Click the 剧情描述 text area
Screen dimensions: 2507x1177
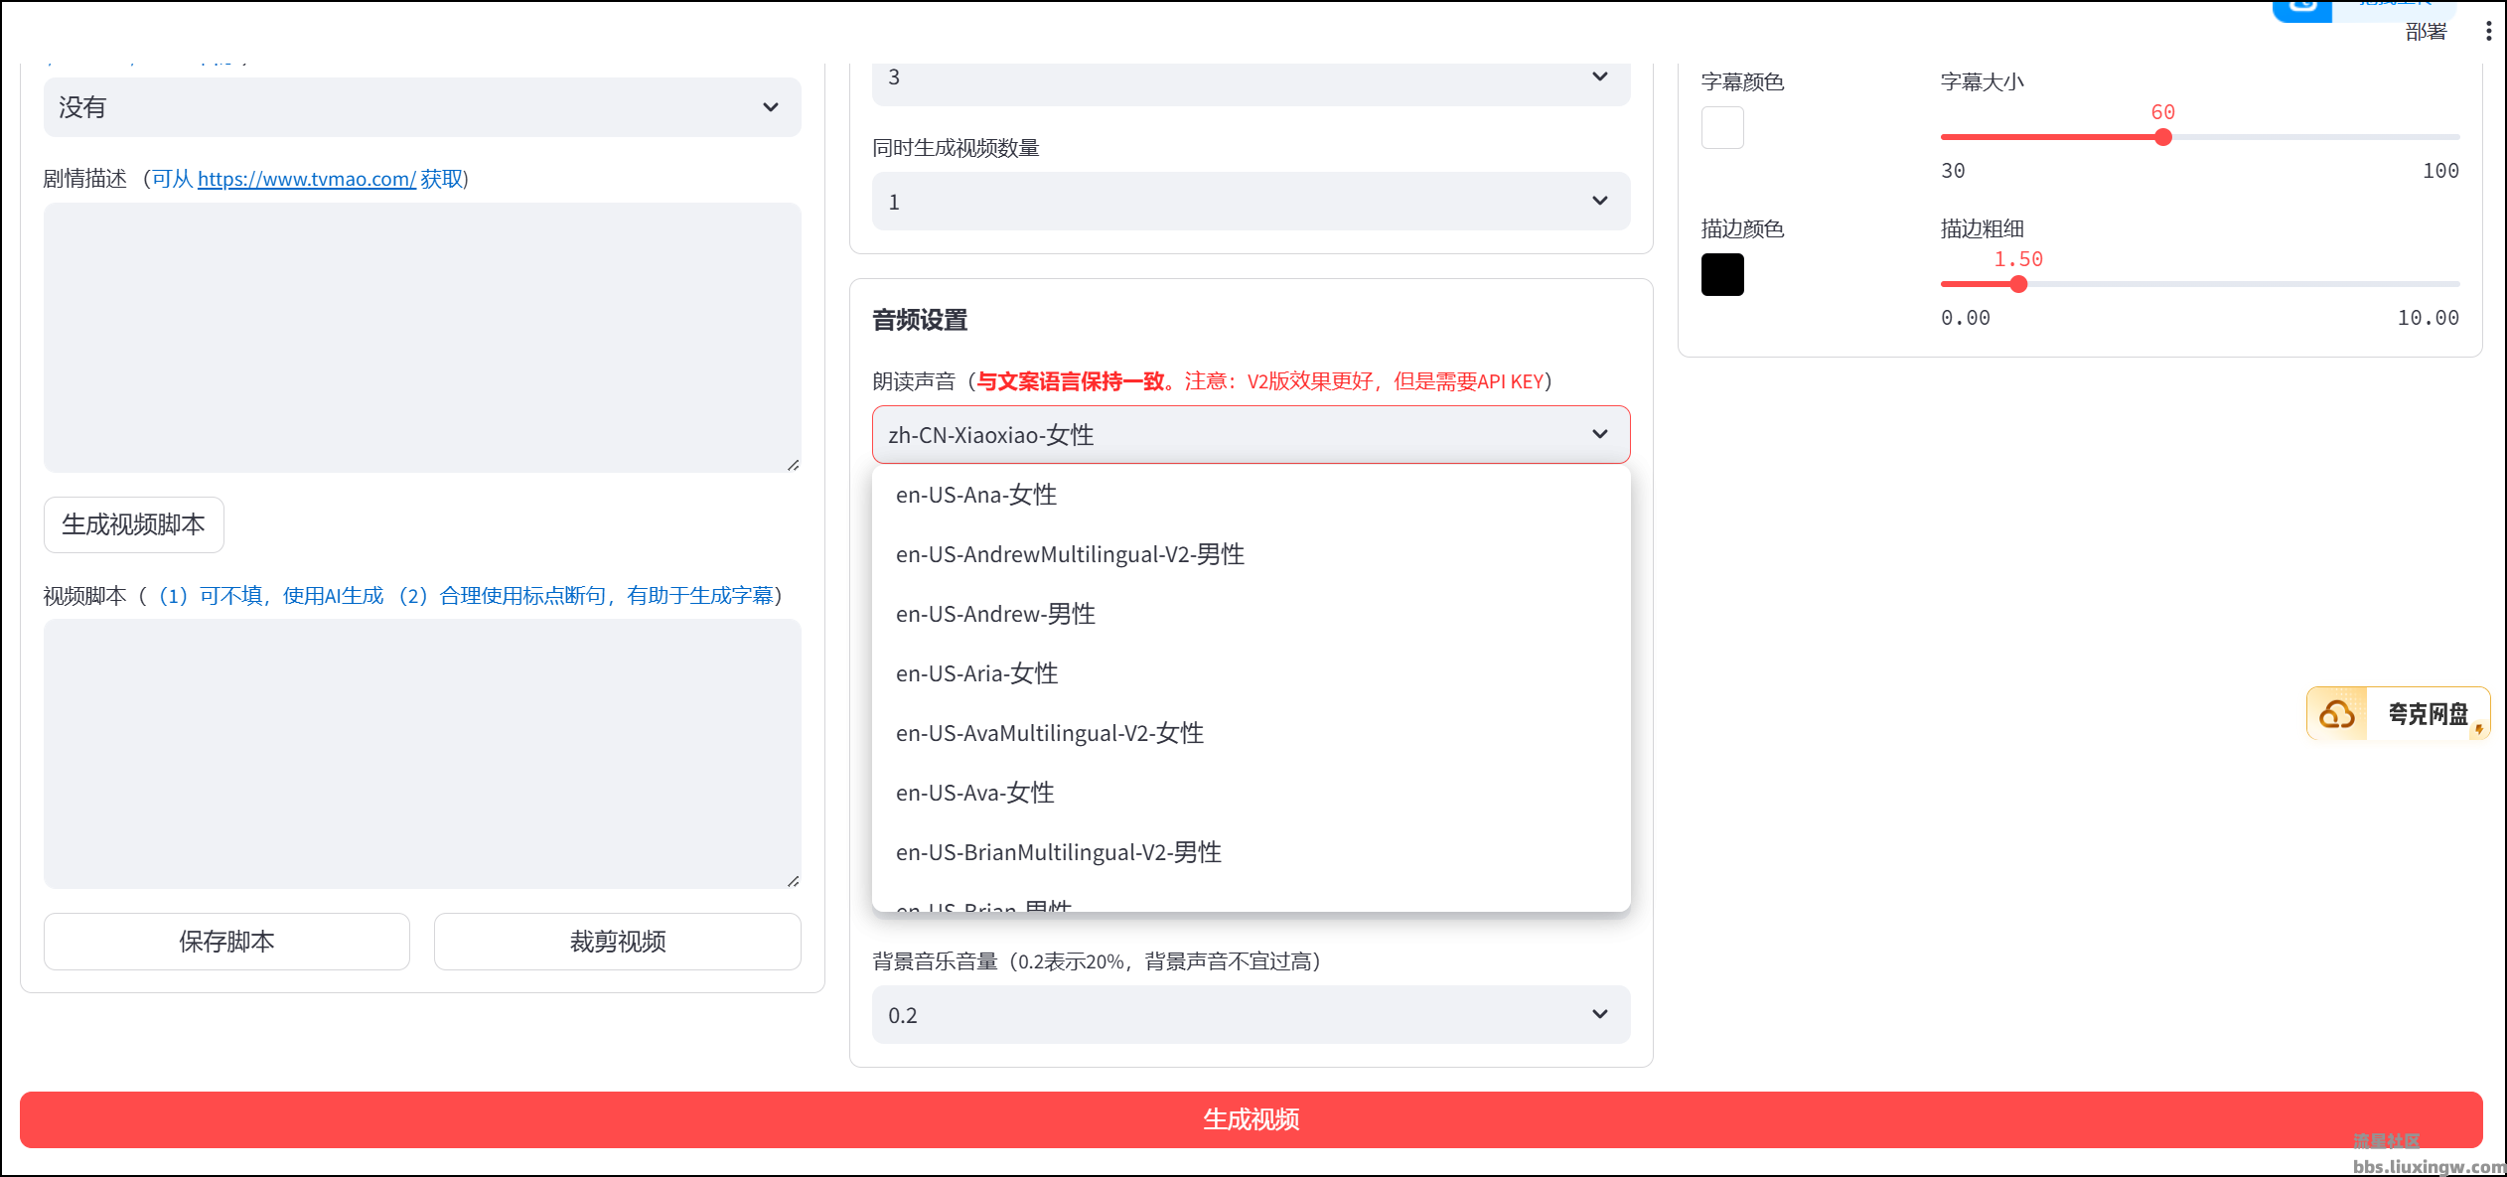coord(422,338)
